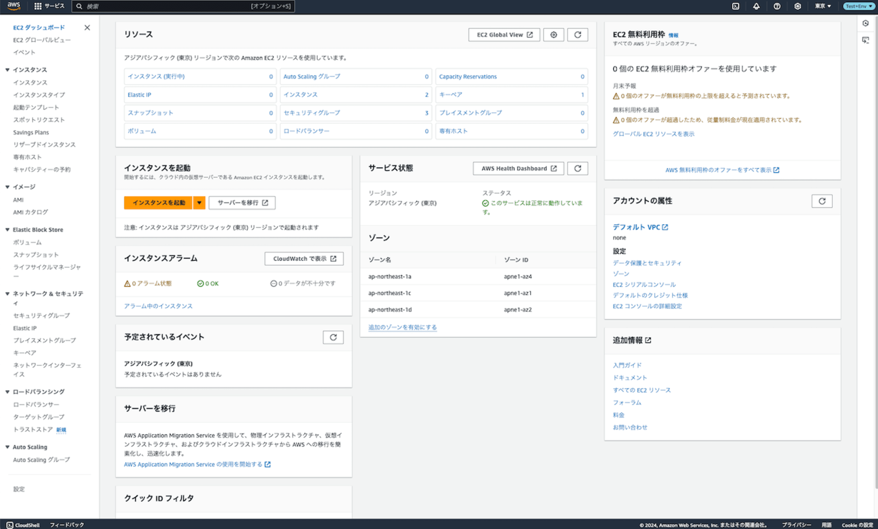Click インスタンス (実行中) resource link

click(156, 76)
